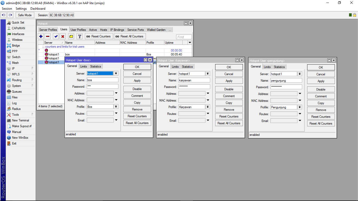Click the Redo arrow in WinBox toolbar
Screen dimensions: 358x201
tap(10, 15)
